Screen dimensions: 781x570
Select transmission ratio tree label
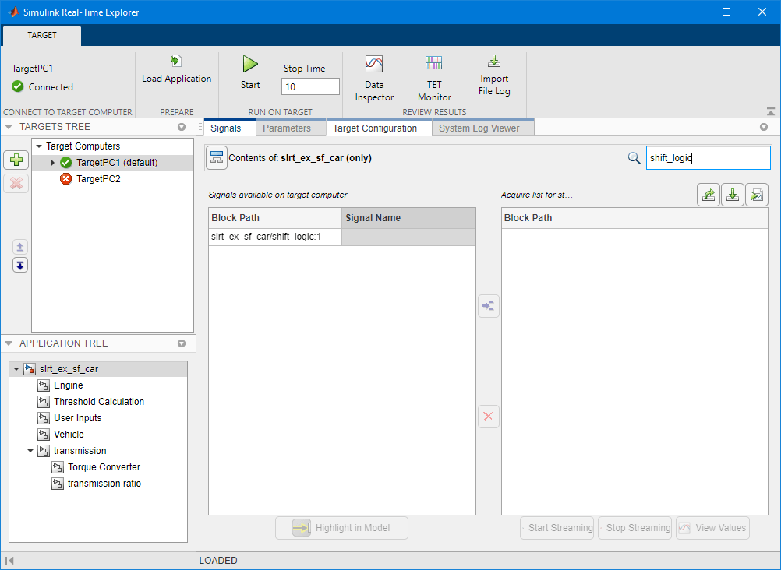pyautogui.click(x=104, y=484)
